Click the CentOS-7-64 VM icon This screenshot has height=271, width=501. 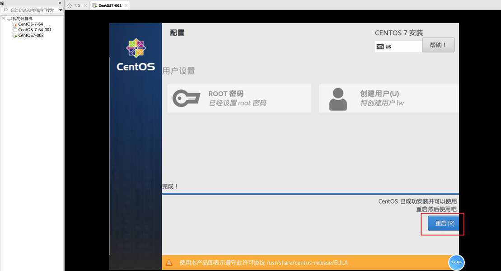(15, 24)
